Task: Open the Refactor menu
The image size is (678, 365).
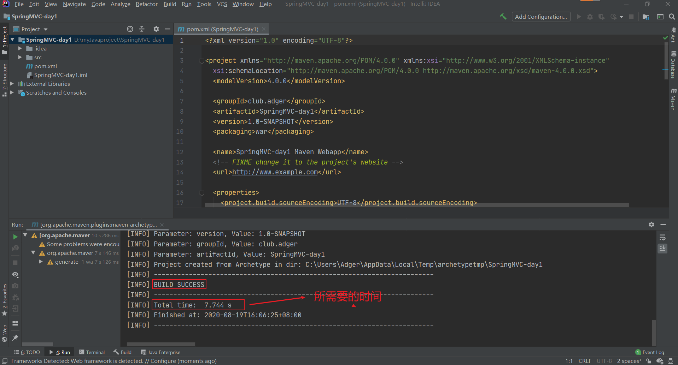Action: (146, 4)
